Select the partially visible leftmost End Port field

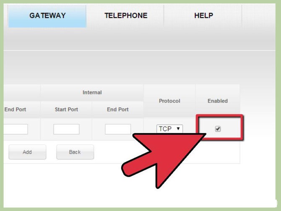(16, 129)
